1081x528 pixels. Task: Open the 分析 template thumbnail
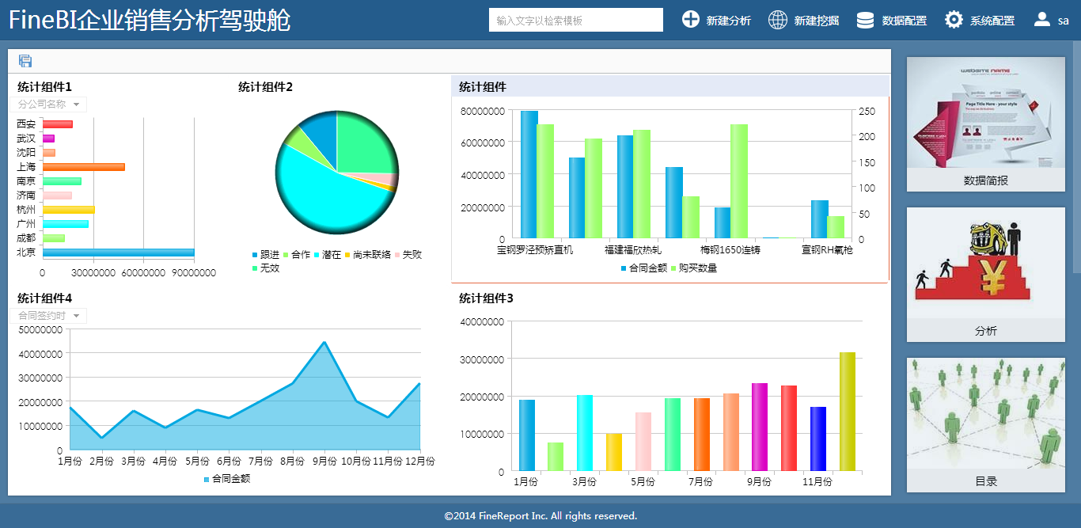point(985,264)
